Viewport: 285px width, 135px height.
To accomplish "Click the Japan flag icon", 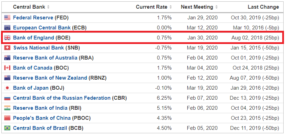I will point(7,88).
